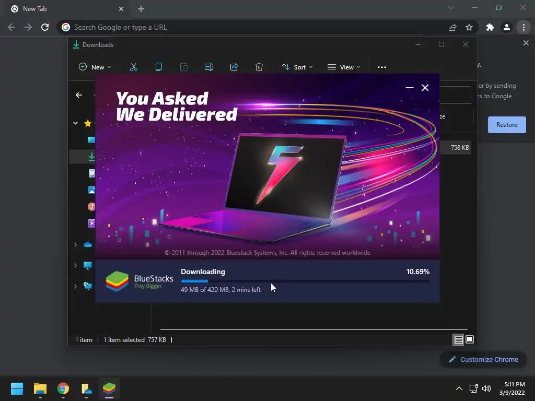Expand the This PC tree node
The image size is (535, 401).
click(75, 265)
